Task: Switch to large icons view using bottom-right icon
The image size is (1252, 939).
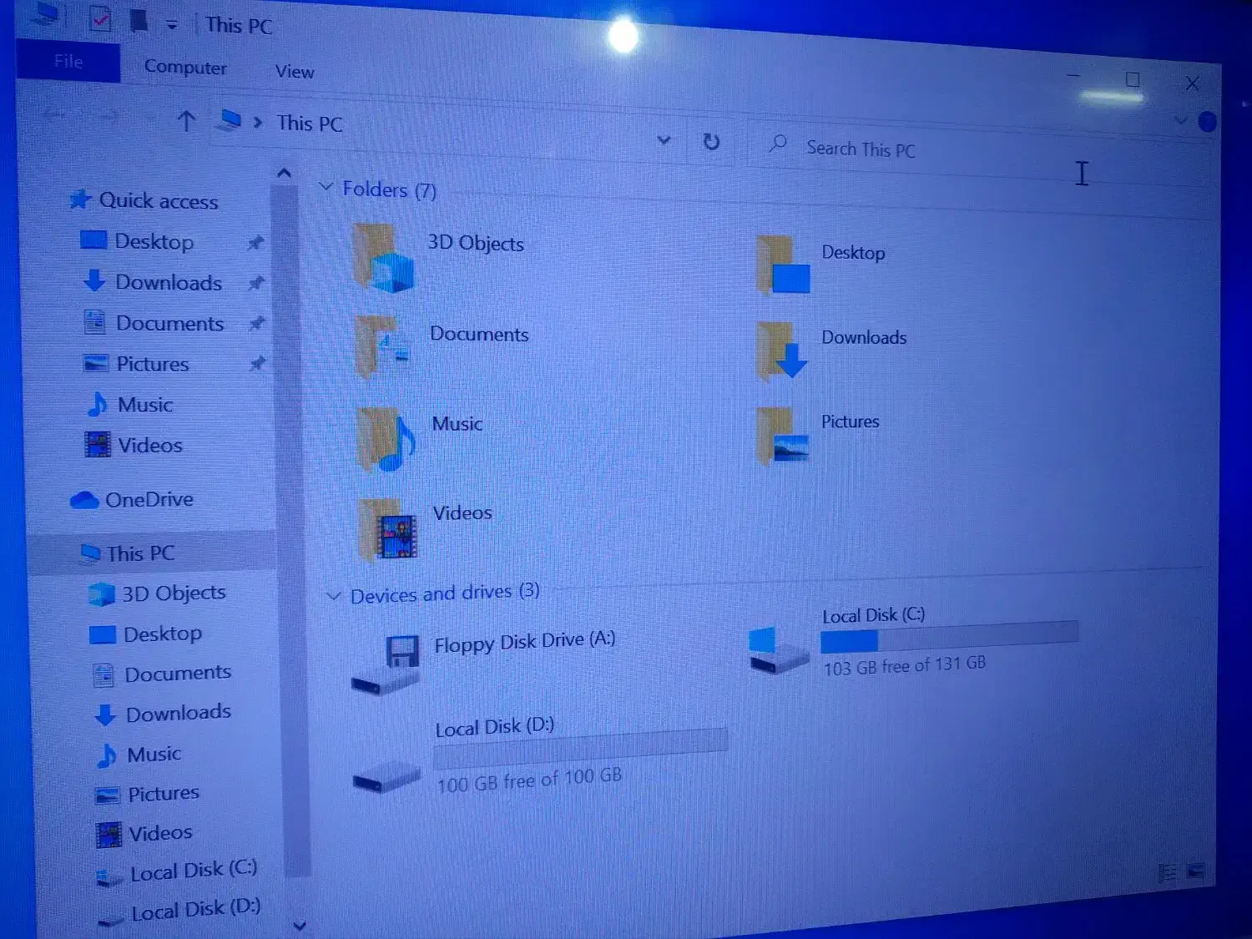Action: click(x=1195, y=871)
